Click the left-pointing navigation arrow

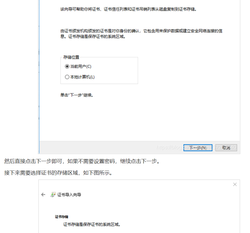(43, 195)
